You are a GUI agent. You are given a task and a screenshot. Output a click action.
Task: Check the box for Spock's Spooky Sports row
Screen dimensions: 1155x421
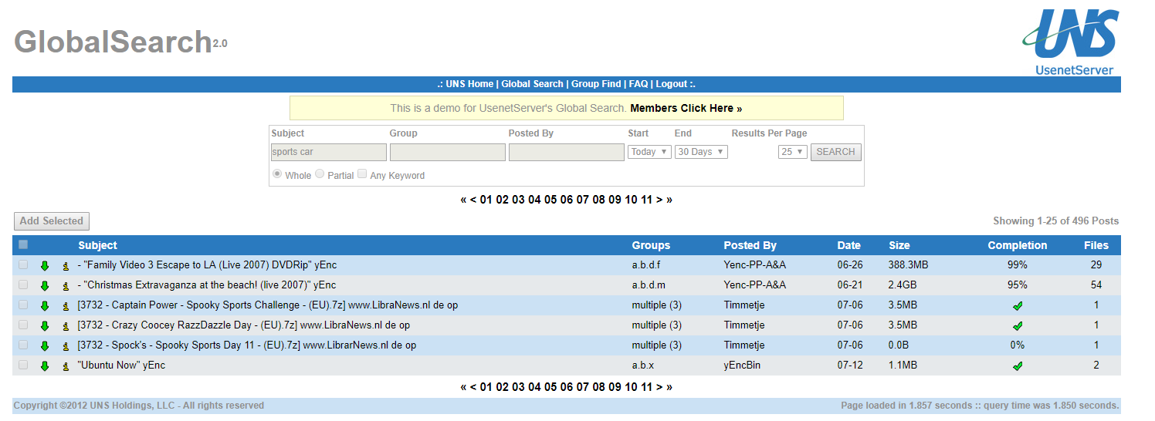point(23,345)
